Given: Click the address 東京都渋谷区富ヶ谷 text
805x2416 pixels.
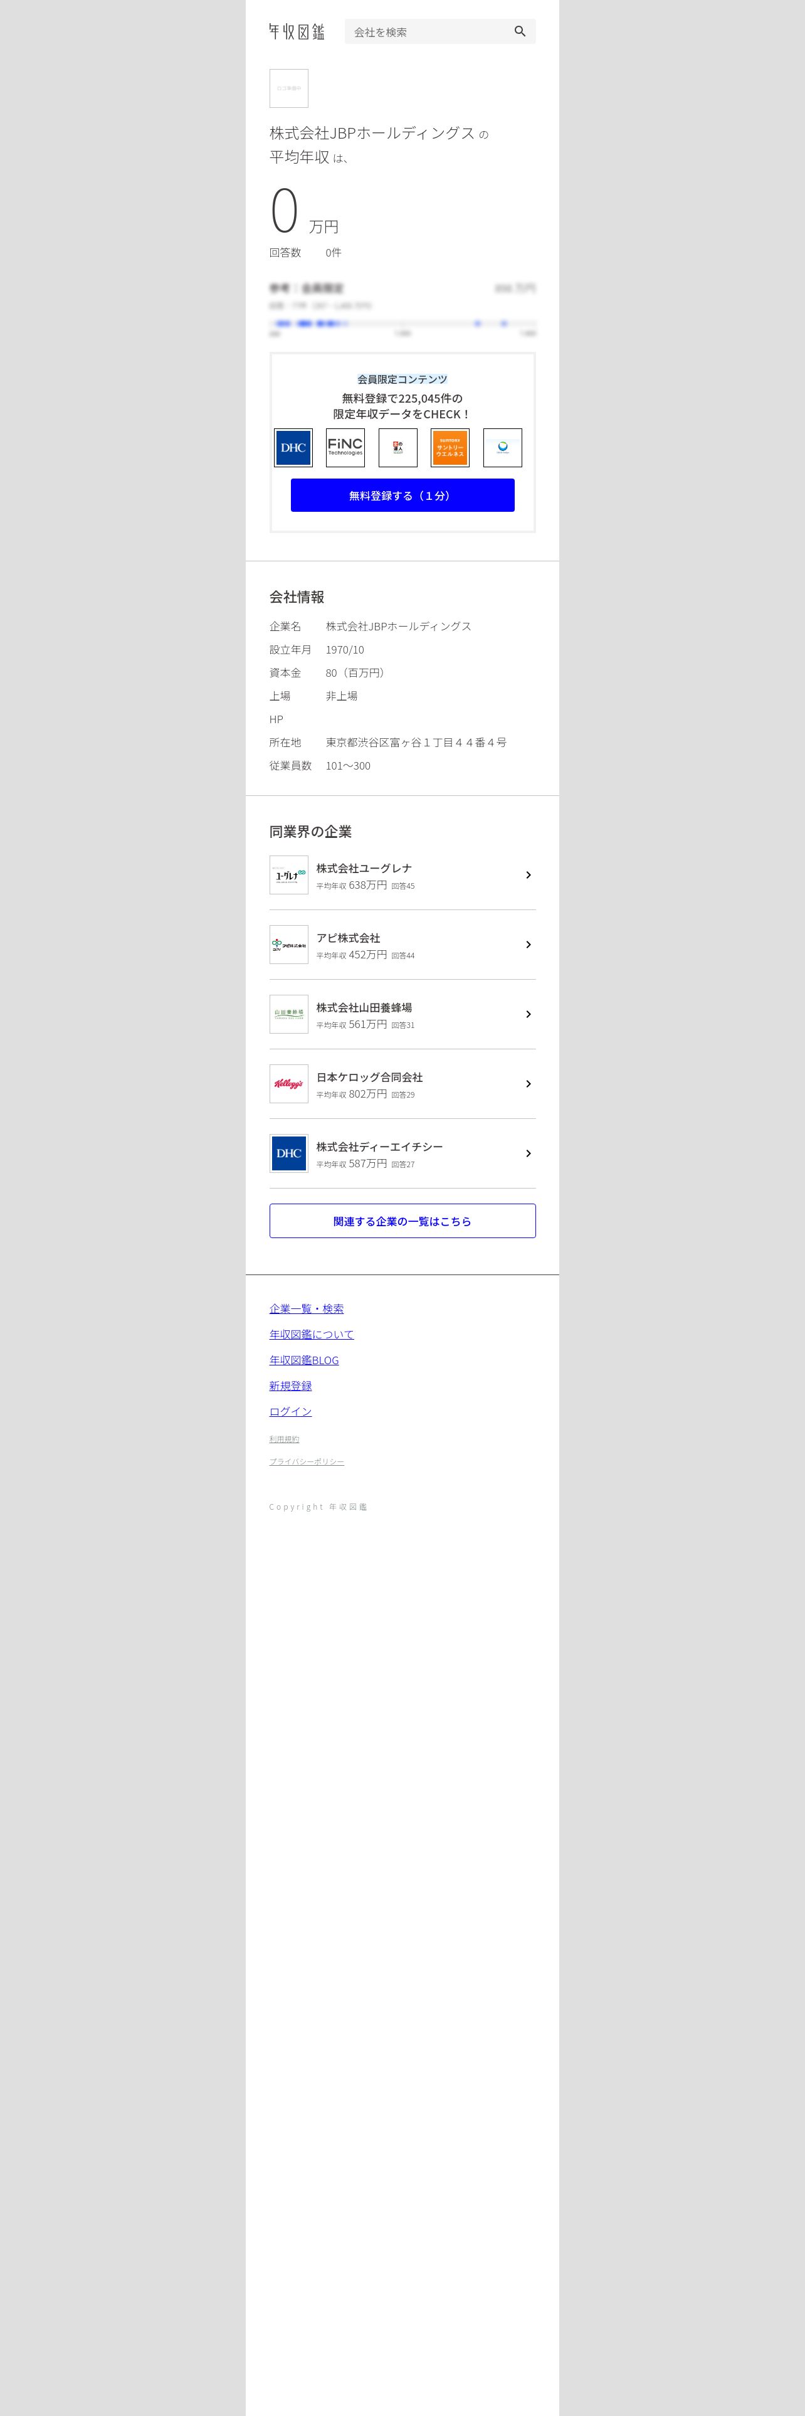Looking at the screenshot, I should [416, 742].
